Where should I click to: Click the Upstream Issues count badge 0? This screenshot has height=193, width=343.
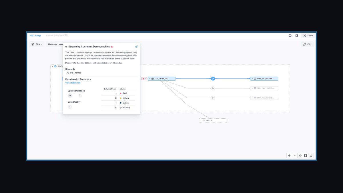tap(70, 96)
